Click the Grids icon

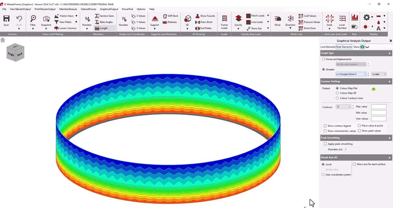pyautogui.click(x=329, y=19)
